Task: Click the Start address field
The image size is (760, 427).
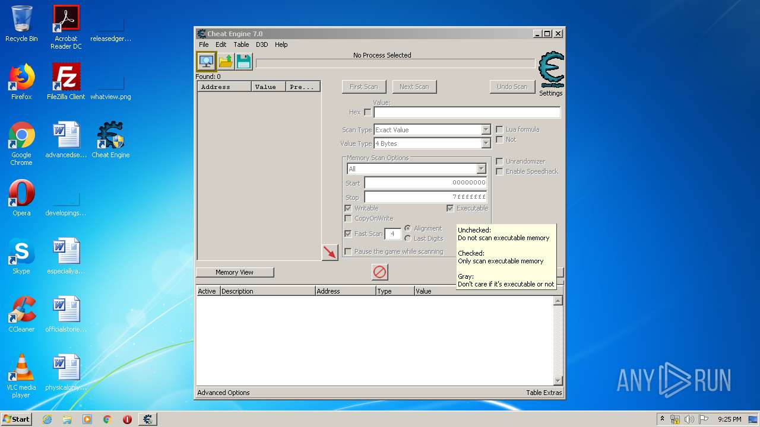Action: click(x=426, y=183)
